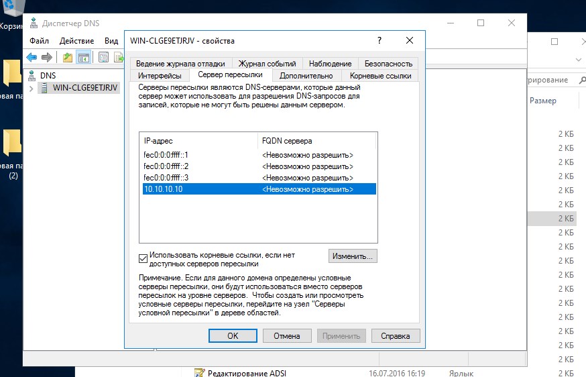The height and width of the screenshot is (377, 586).
Task: Click the Справка button
Action: coord(396,336)
